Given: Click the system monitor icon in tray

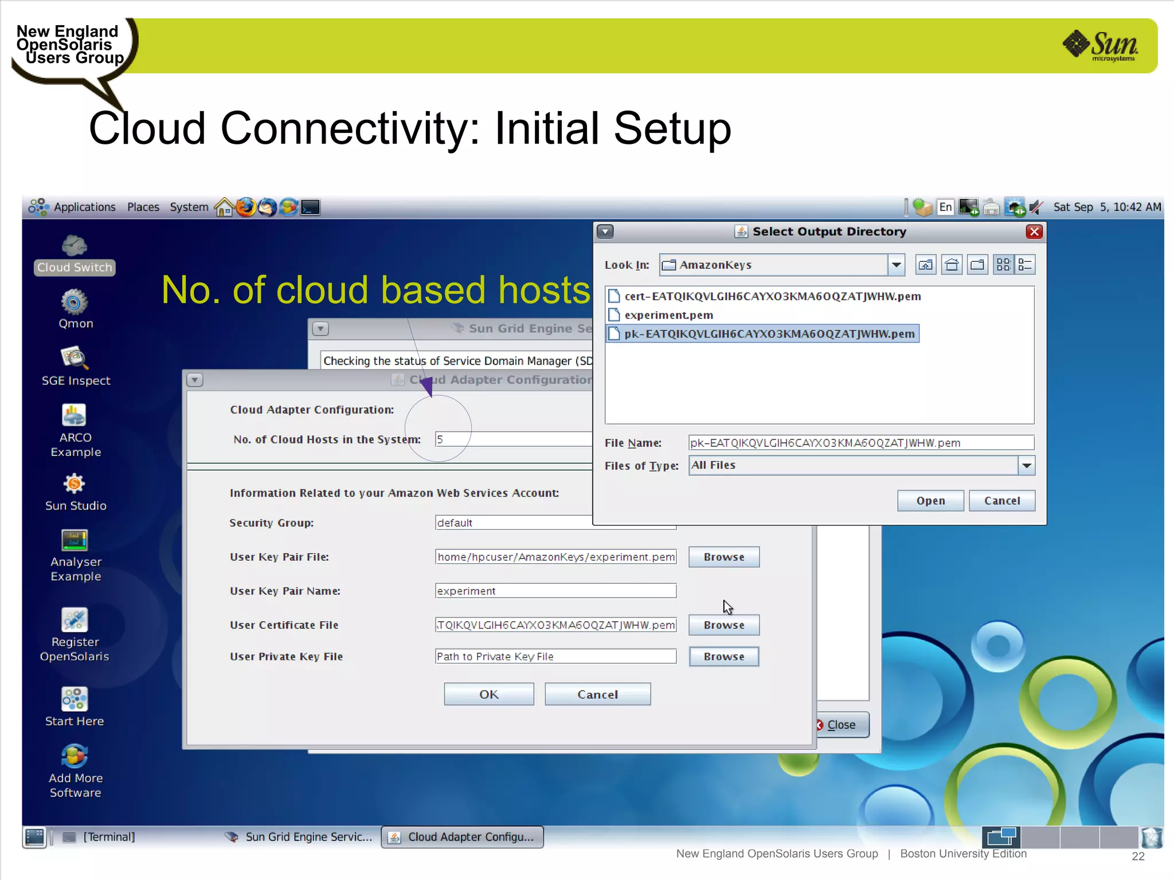Looking at the screenshot, I should [x=969, y=207].
